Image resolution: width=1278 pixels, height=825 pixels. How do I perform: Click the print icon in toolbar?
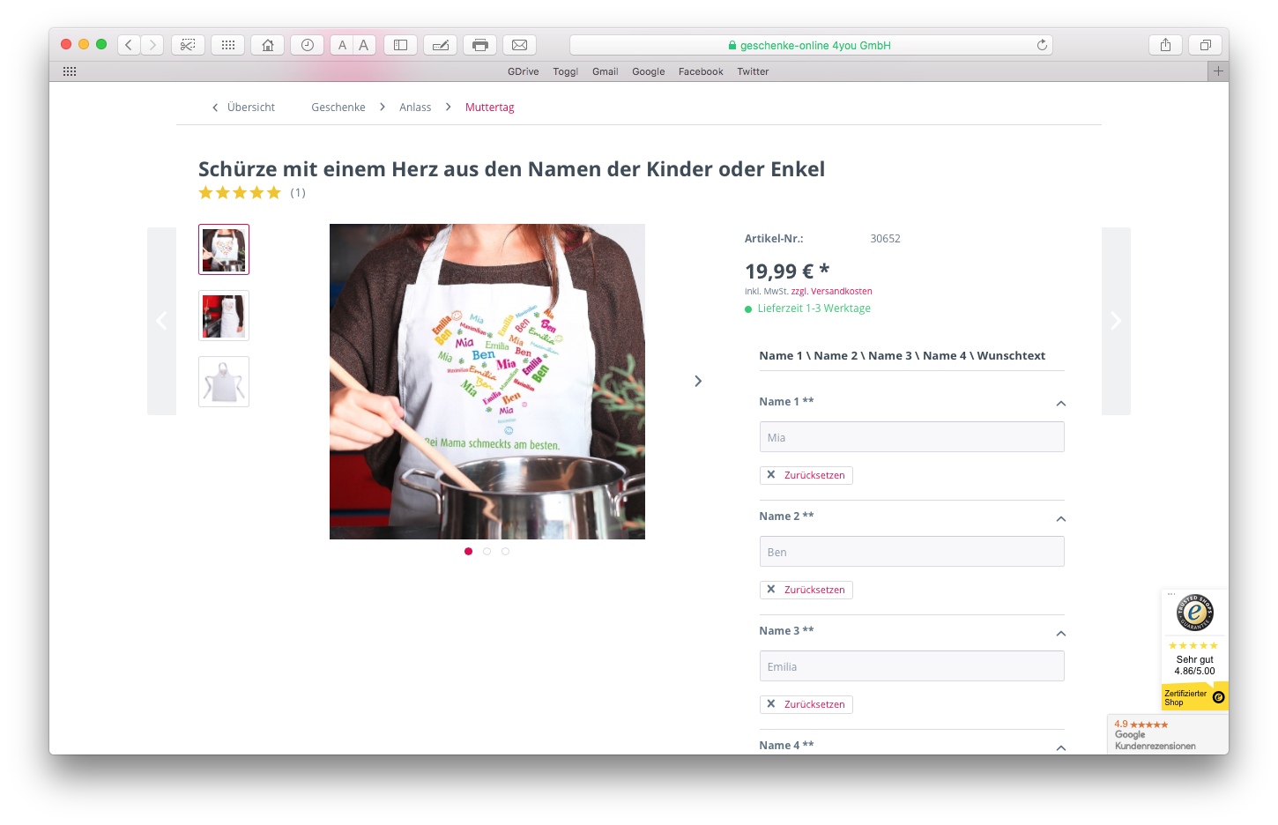(x=479, y=45)
